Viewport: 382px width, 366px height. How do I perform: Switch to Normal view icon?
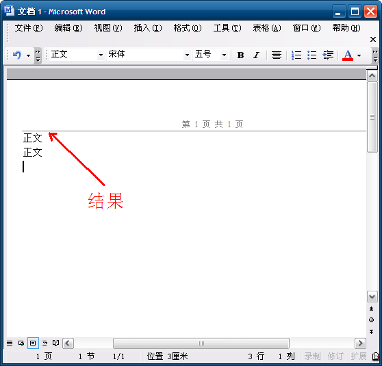[10, 343]
